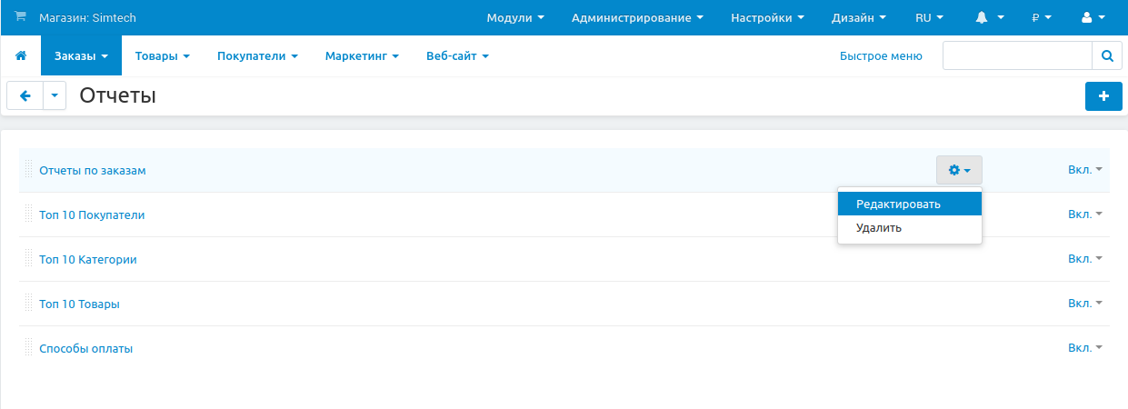The image size is (1128, 409).
Task: Open the RU language dropdown
Action: coord(929,18)
